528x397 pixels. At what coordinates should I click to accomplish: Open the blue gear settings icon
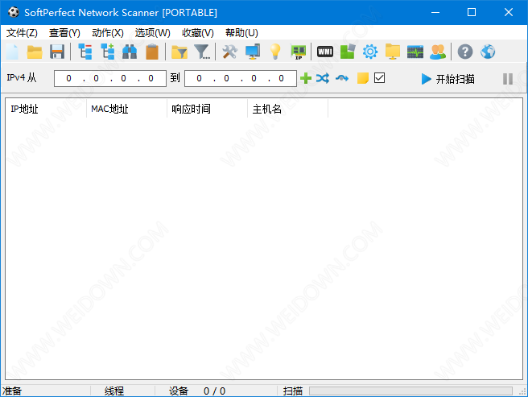(370, 52)
